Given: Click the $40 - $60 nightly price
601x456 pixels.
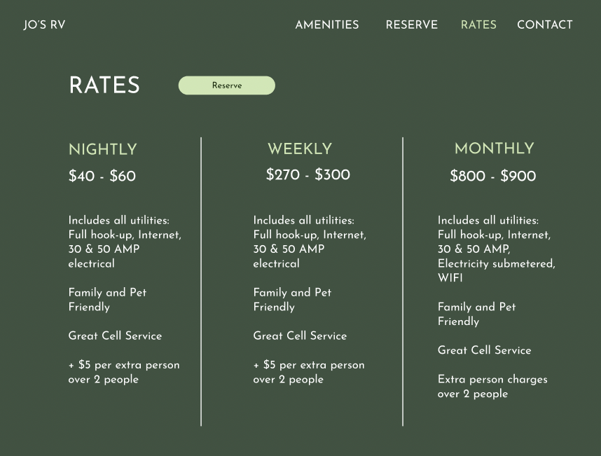Looking at the screenshot, I should pos(102,176).
